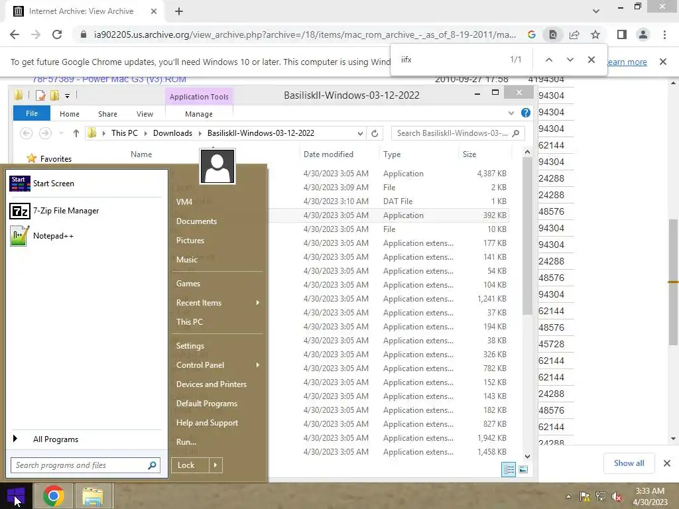Click the Start Screen tile icon
The width and height of the screenshot is (679, 509).
19,184
